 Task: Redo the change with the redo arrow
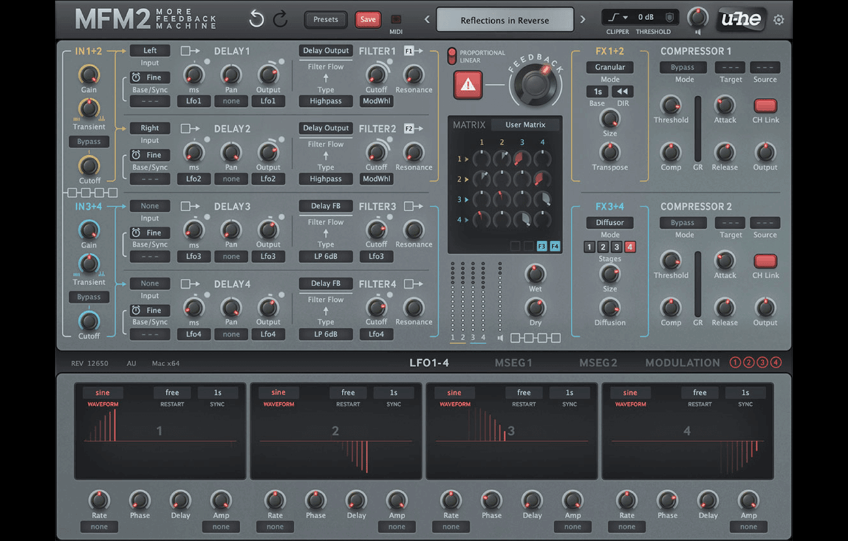[280, 20]
